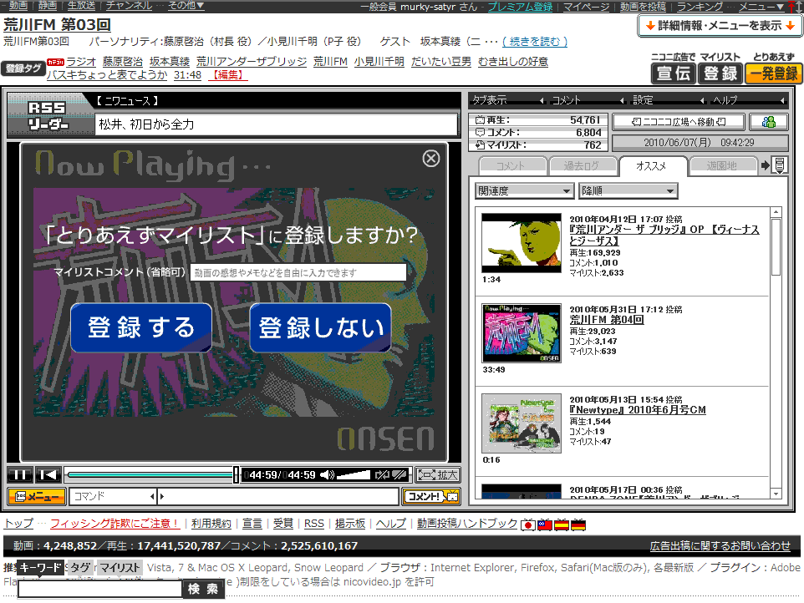Expand the ヘルプ panel menu
This screenshot has width=804, height=603.
coord(749,100)
